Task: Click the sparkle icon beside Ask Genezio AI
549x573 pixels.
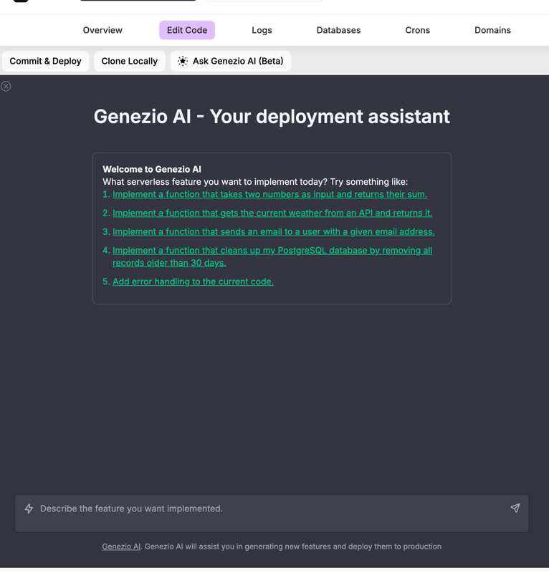Action: [182, 61]
